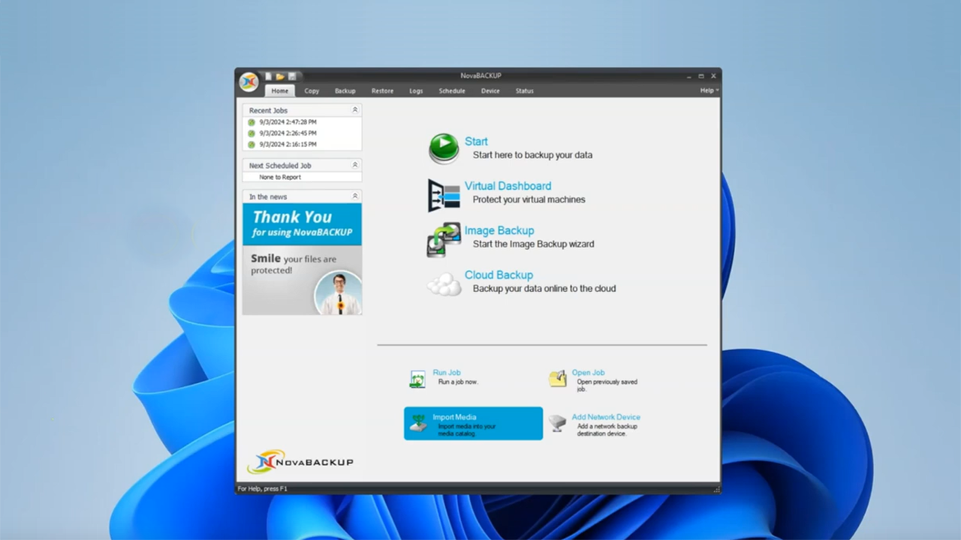Screen dimensions: 961x540
Task: Select recent job 9/3/2024 2:16:15 PM
Action: [x=288, y=144]
